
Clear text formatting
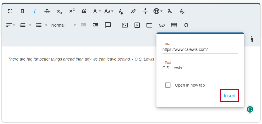click(170, 11)
